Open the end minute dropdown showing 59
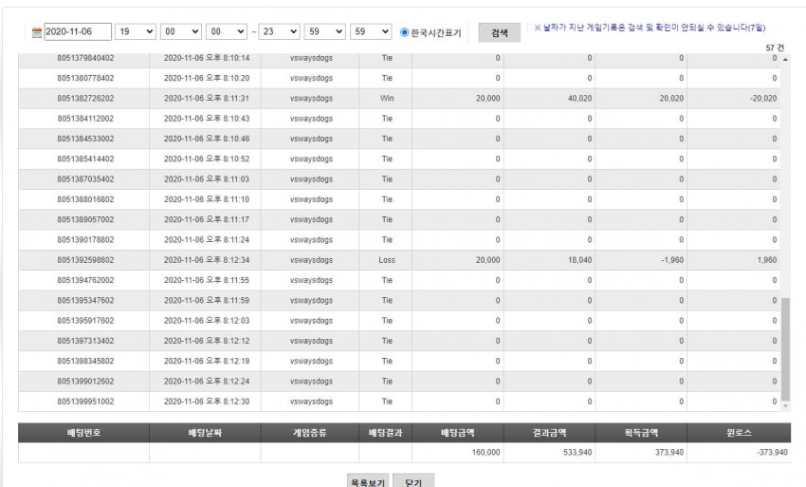The image size is (806, 487). click(325, 32)
